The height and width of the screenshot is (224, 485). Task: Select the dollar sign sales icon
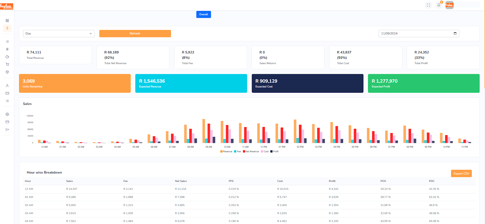click(x=7, y=28)
